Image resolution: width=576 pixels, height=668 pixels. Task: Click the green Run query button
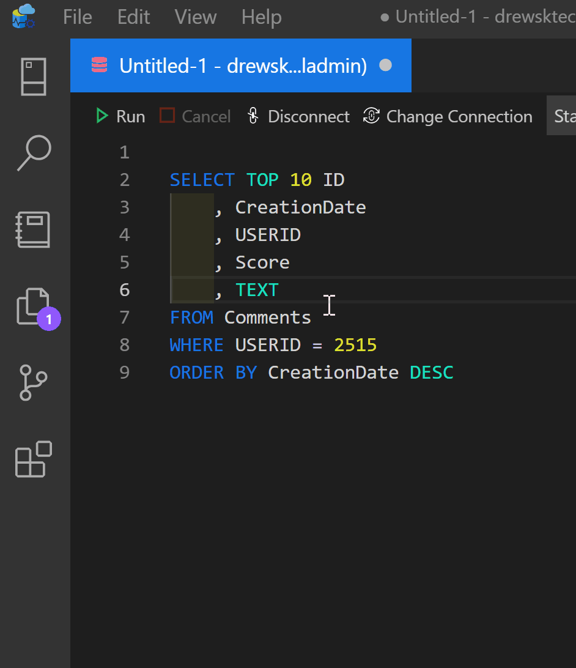pos(120,116)
